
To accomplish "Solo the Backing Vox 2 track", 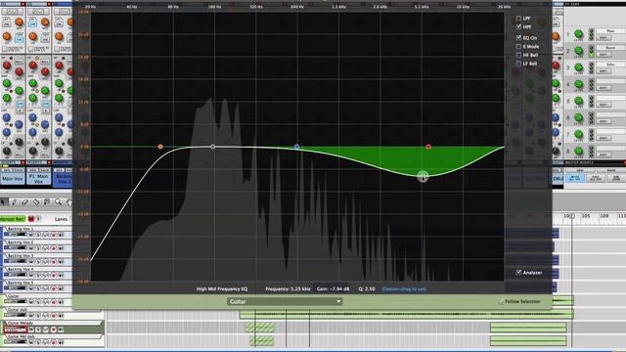I will 38,248.
